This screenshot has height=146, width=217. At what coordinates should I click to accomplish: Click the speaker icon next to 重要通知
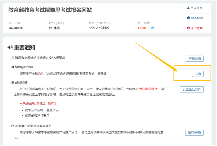(x=10, y=48)
